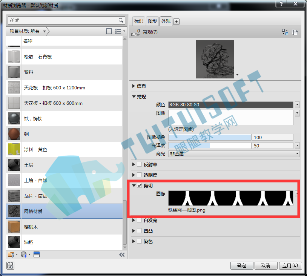Click the 光泽度 slider bar
Viewport: 307px width, 276px height.
[210, 146]
